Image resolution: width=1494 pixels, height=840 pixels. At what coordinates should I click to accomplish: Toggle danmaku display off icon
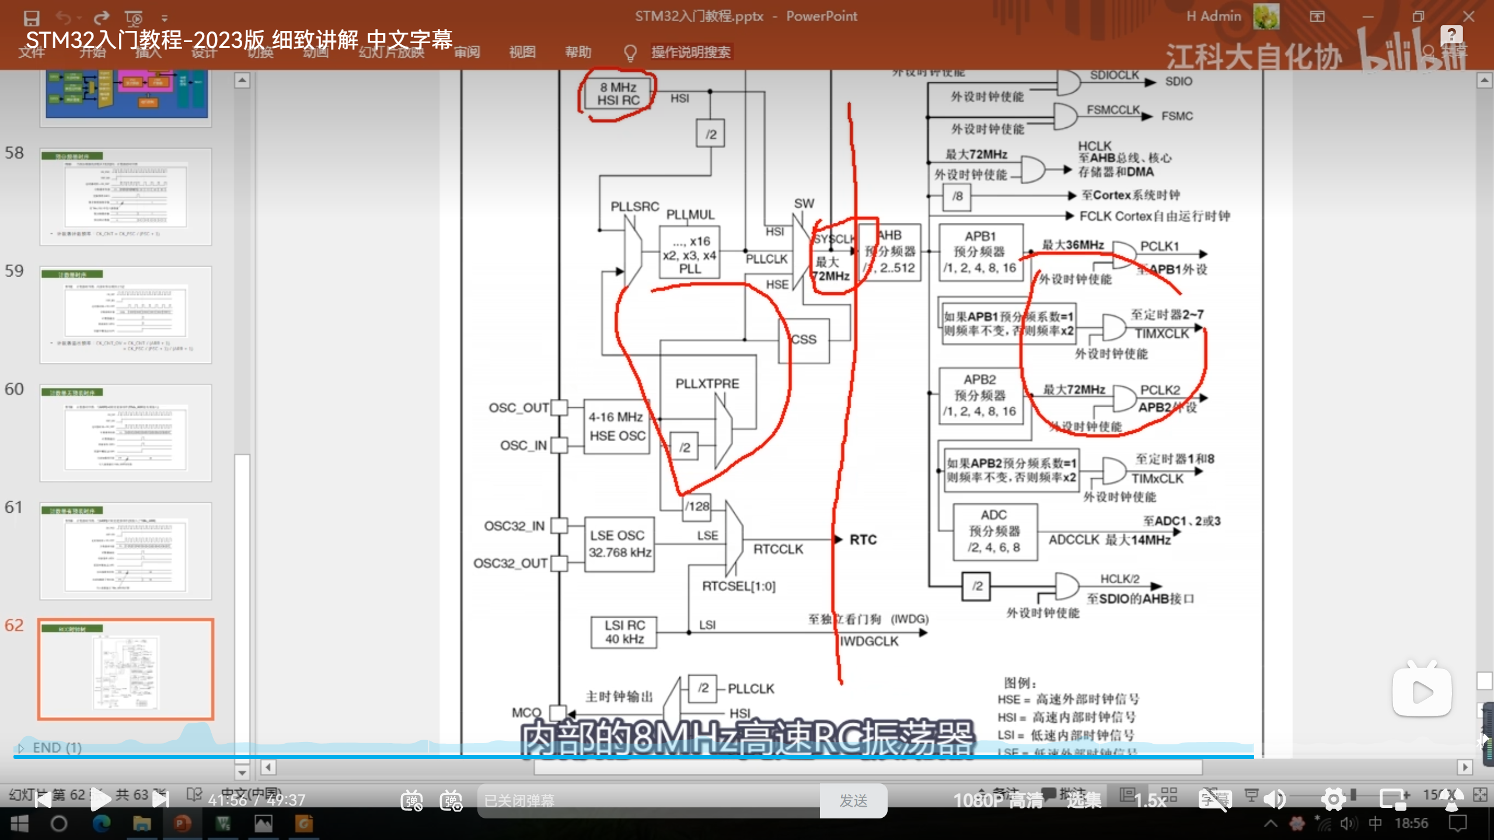click(411, 800)
